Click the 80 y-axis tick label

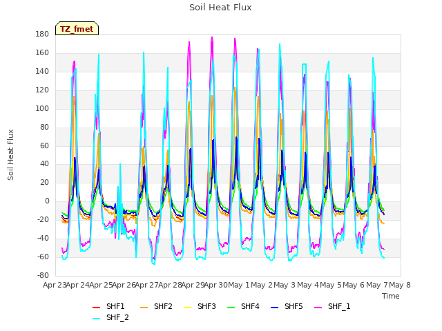pyautogui.click(x=44, y=127)
